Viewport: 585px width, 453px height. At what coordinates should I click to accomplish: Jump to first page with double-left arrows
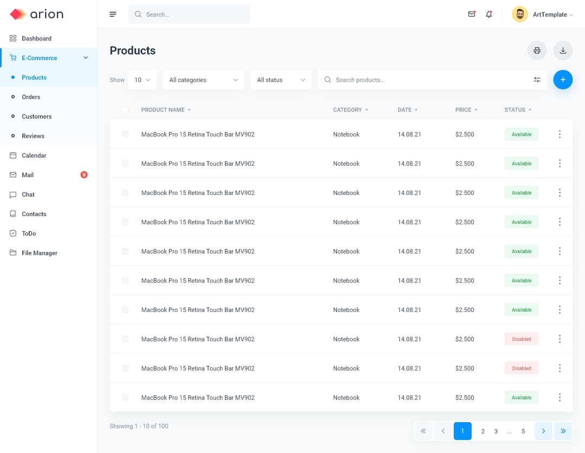(424, 431)
